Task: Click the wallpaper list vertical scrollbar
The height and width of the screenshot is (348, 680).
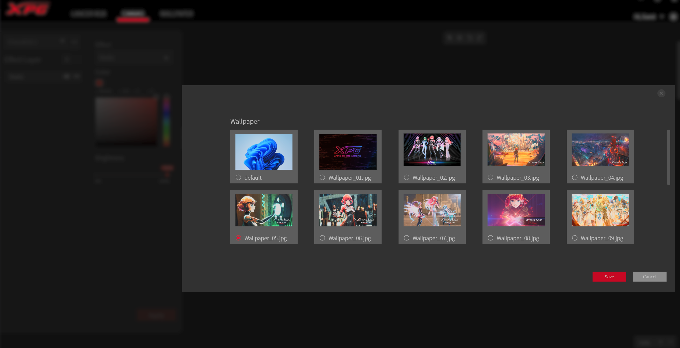Action: pos(668,157)
